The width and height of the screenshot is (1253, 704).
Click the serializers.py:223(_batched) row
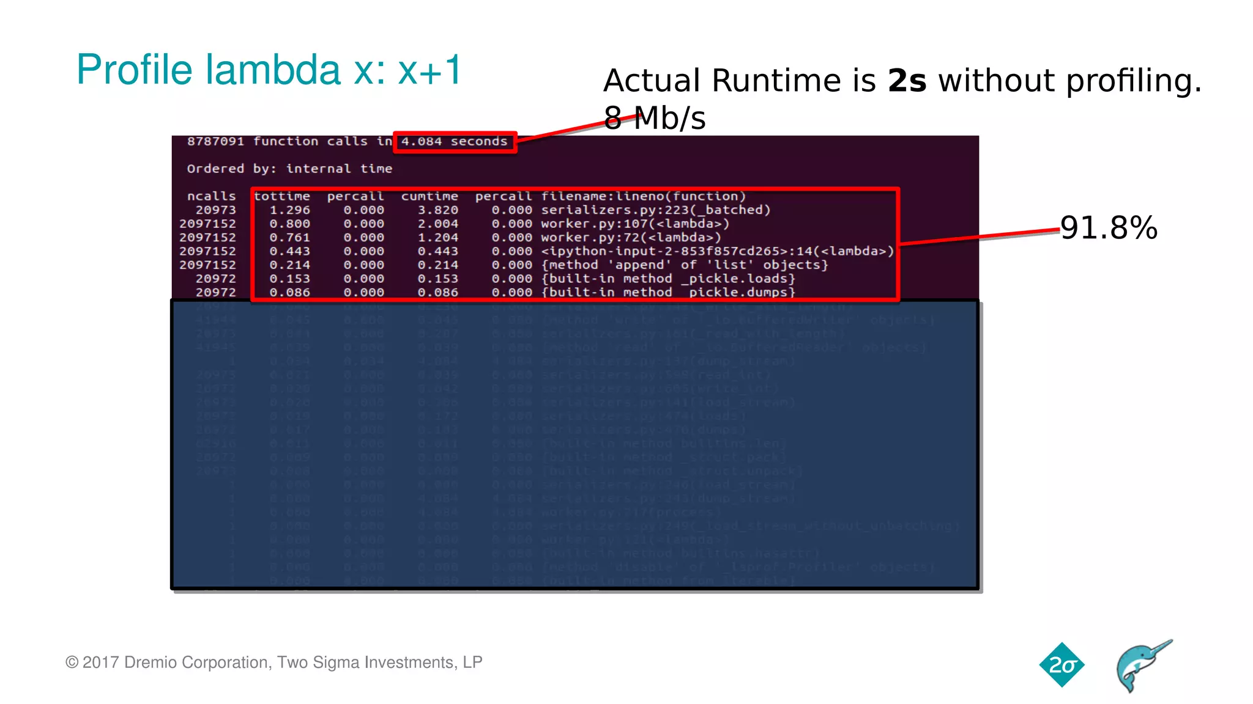tap(655, 210)
